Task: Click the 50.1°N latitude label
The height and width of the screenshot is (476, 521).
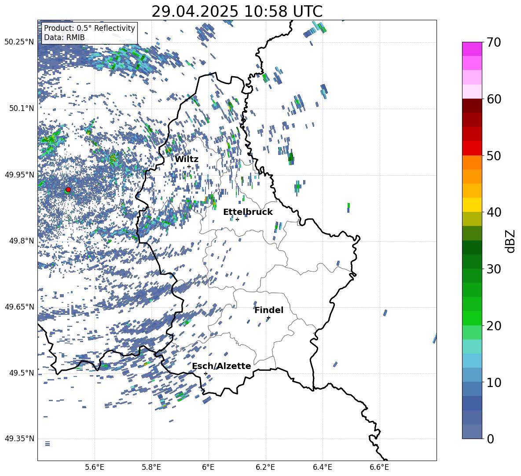Action: click(22, 108)
